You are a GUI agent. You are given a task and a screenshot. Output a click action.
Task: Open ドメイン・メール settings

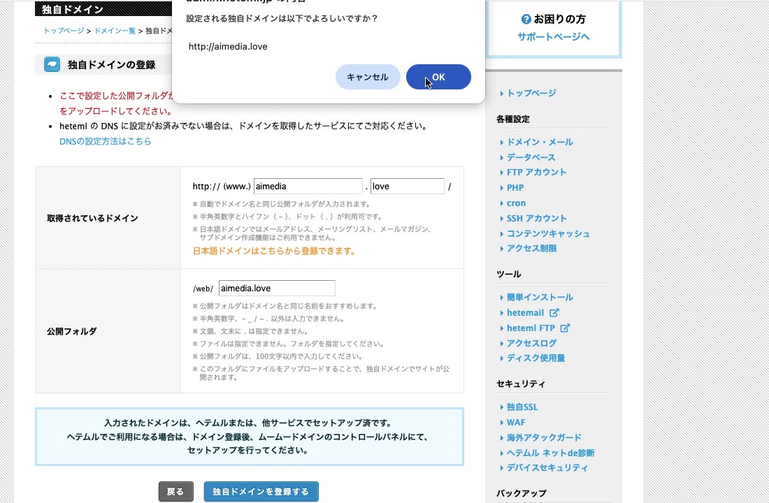[540, 143]
